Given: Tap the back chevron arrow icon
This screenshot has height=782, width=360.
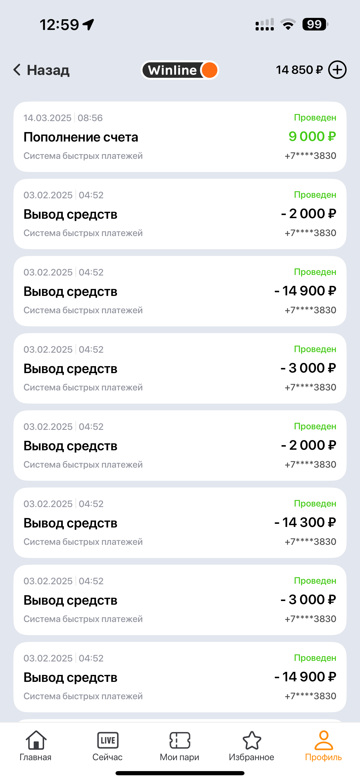Looking at the screenshot, I should tap(17, 70).
